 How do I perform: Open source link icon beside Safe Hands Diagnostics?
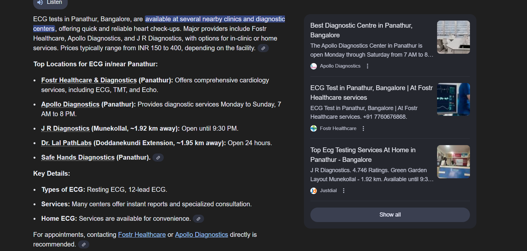coord(158,158)
